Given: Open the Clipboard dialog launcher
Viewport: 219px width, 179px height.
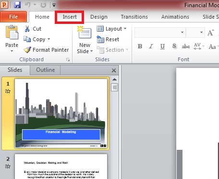Looking at the screenshot, I should 68,60.
